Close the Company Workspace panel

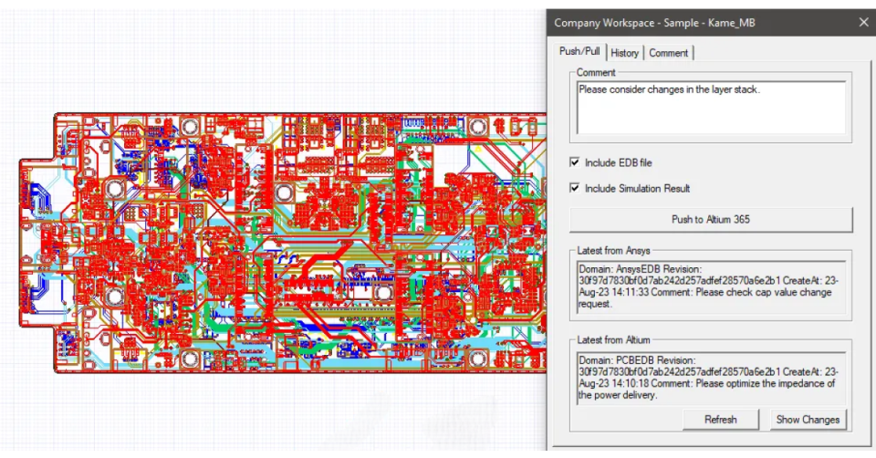coord(864,23)
